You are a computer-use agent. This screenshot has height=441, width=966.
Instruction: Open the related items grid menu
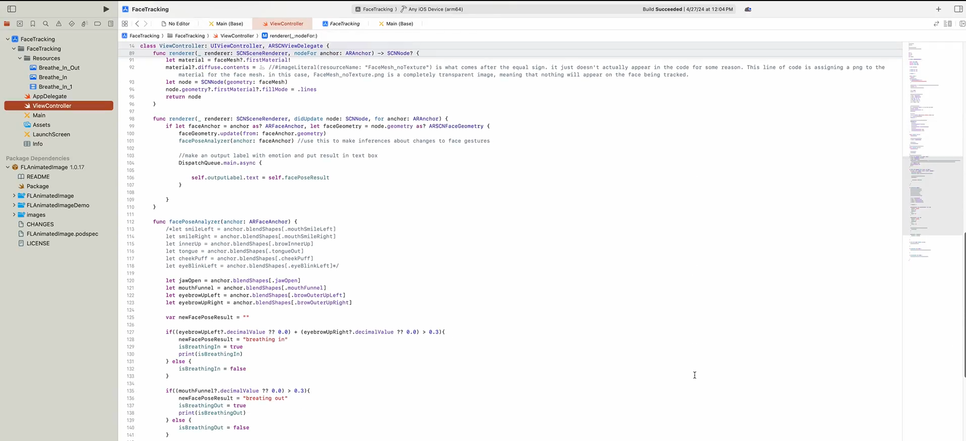click(x=125, y=24)
